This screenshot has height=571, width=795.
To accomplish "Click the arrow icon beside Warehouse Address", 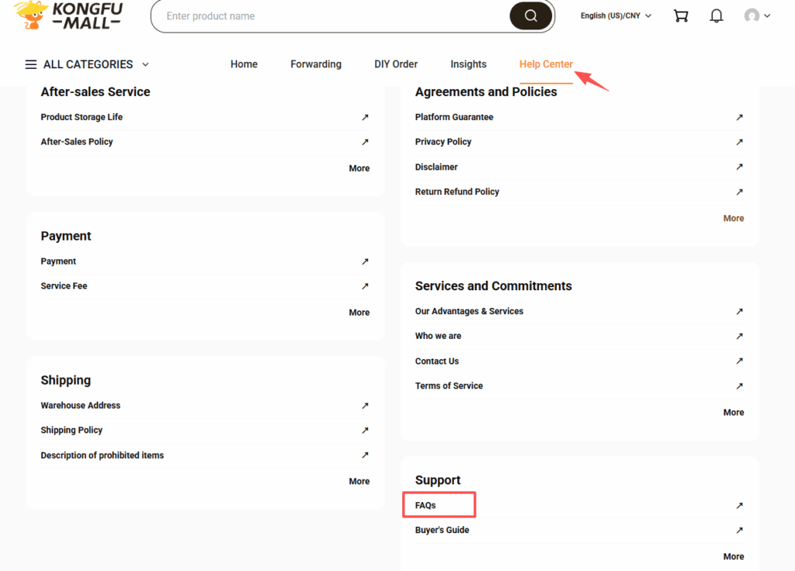I will [365, 405].
